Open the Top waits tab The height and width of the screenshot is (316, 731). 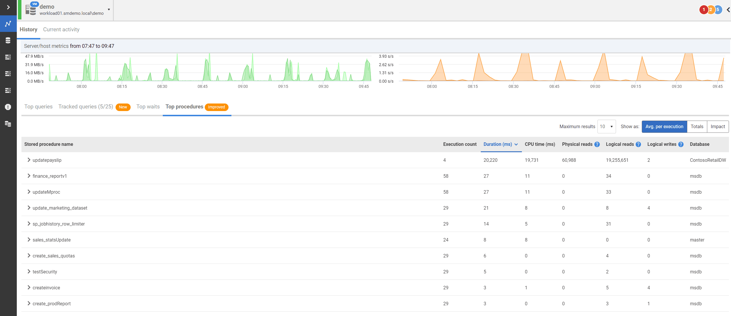coord(148,107)
